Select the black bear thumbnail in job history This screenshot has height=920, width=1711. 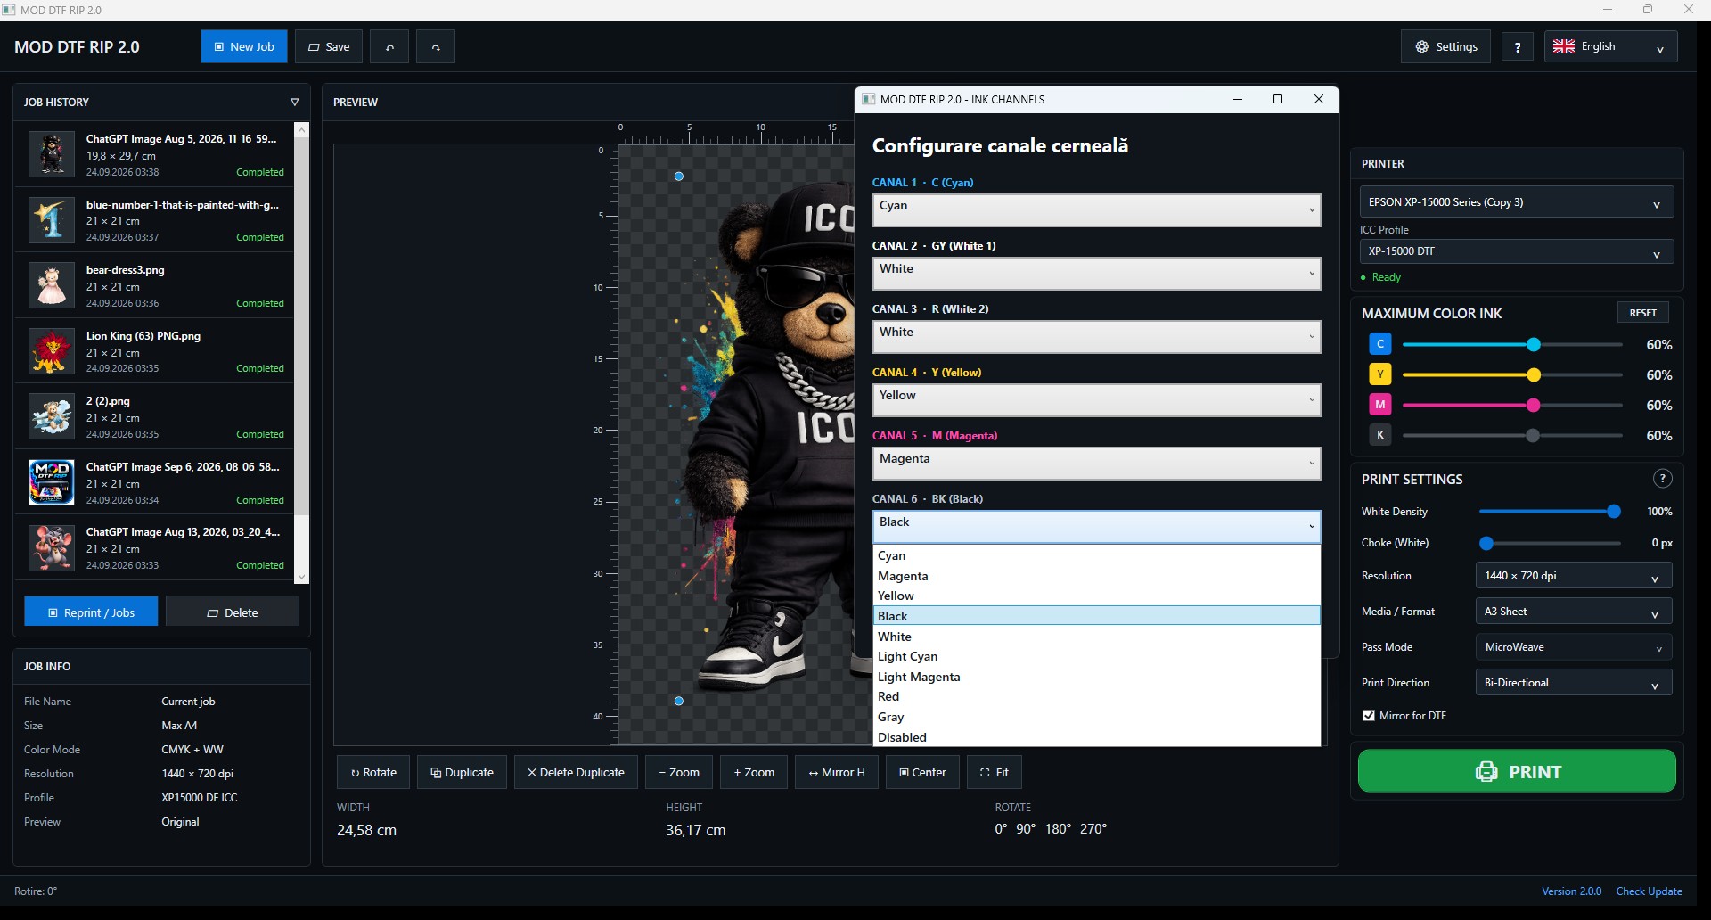click(x=52, y=154)
